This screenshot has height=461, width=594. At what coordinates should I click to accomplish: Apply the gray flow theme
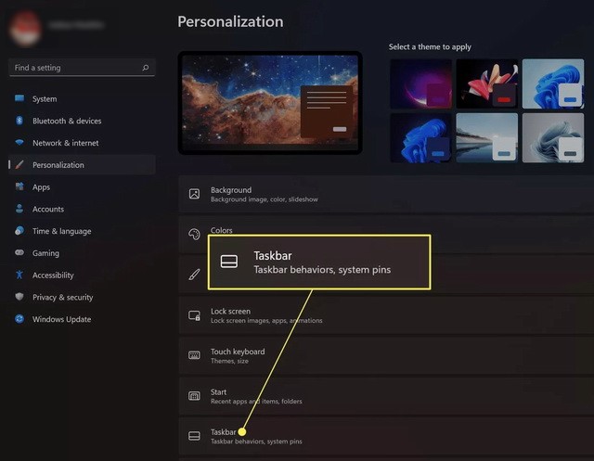pyautogui.click(x=553, y=138)
